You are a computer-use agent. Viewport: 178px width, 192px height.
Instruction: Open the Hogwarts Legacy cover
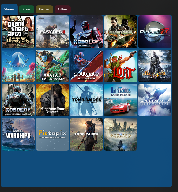pyautogui.click(x=121, y=134)
